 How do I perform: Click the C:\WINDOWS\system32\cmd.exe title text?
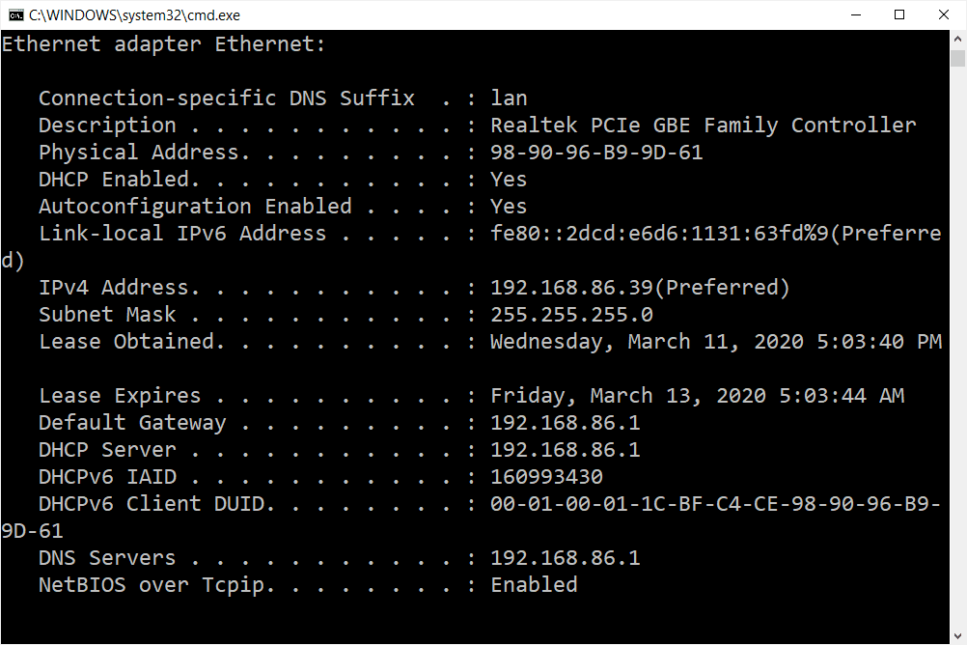[x=134, y=15]
